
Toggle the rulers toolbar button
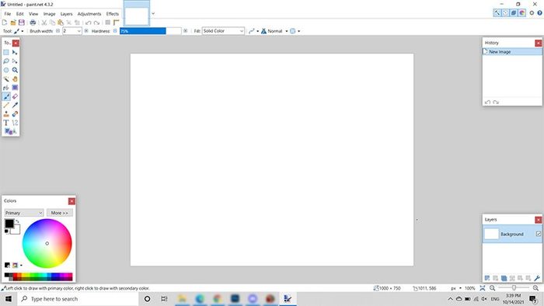pyautogui.click(x=117, y=23)
